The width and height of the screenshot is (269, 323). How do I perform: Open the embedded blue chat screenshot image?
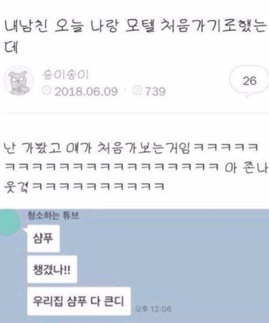point(134,266)
